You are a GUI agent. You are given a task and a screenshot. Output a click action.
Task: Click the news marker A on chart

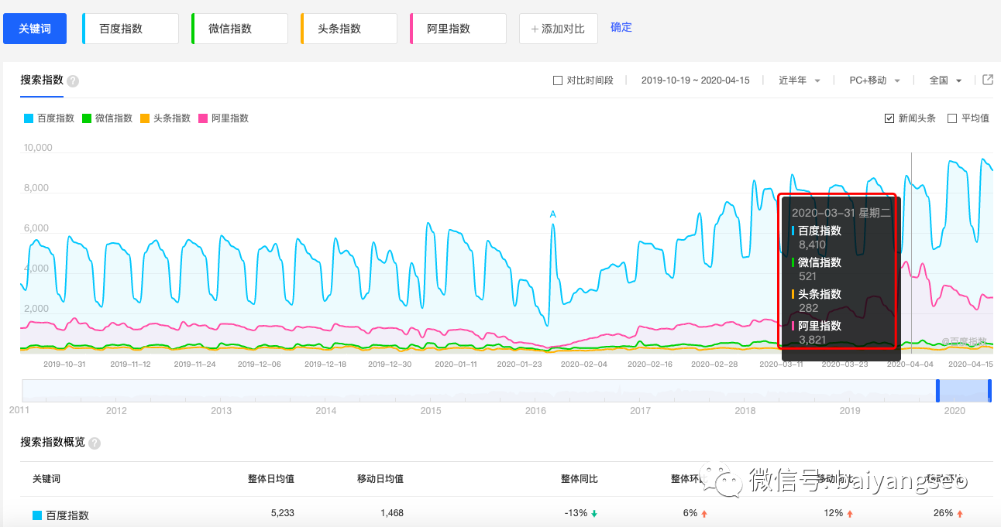click(552, 214)
